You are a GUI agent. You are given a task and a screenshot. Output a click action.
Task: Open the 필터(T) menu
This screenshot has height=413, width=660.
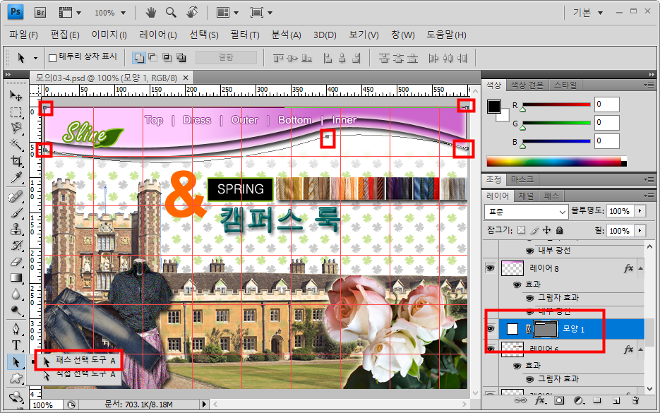245,35
